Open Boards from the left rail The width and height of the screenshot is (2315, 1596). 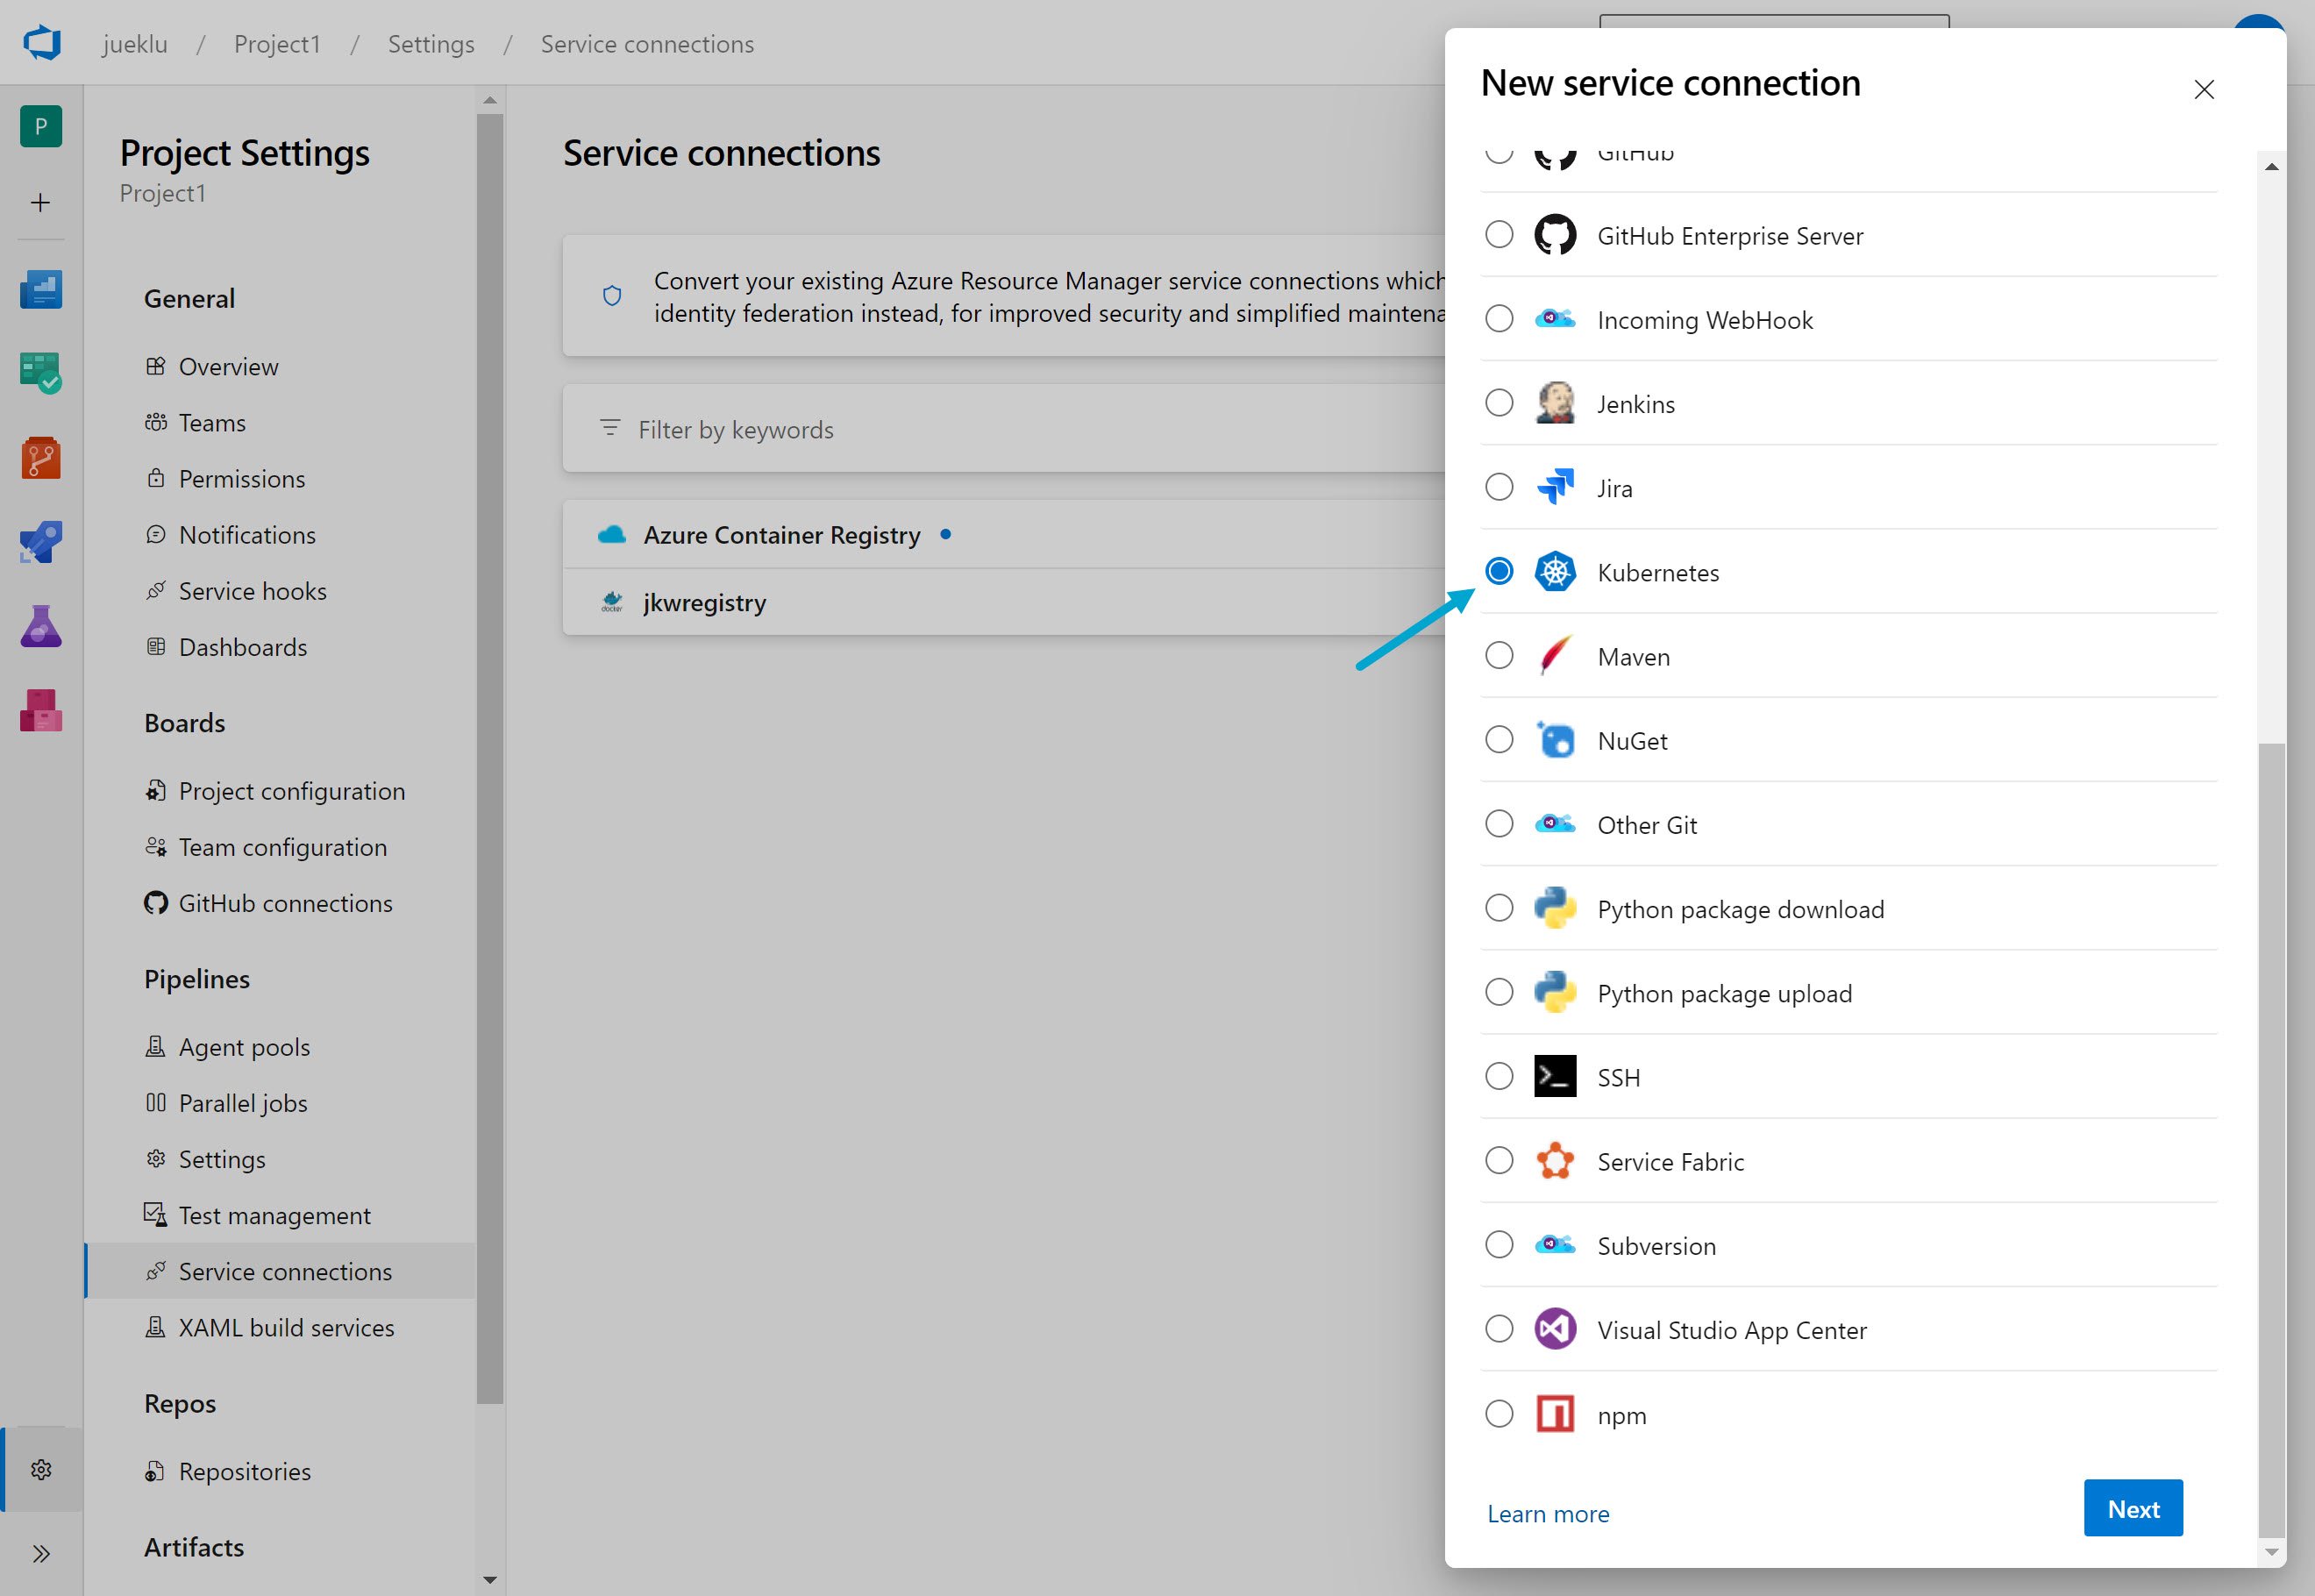pos(40,373)
